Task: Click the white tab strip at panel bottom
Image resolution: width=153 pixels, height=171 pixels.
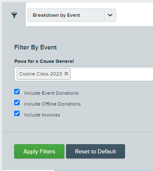Action: point(29,171)
